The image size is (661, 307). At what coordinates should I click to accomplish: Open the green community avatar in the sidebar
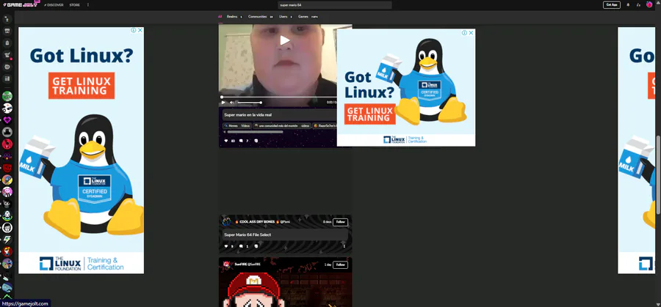coord(7,96)
